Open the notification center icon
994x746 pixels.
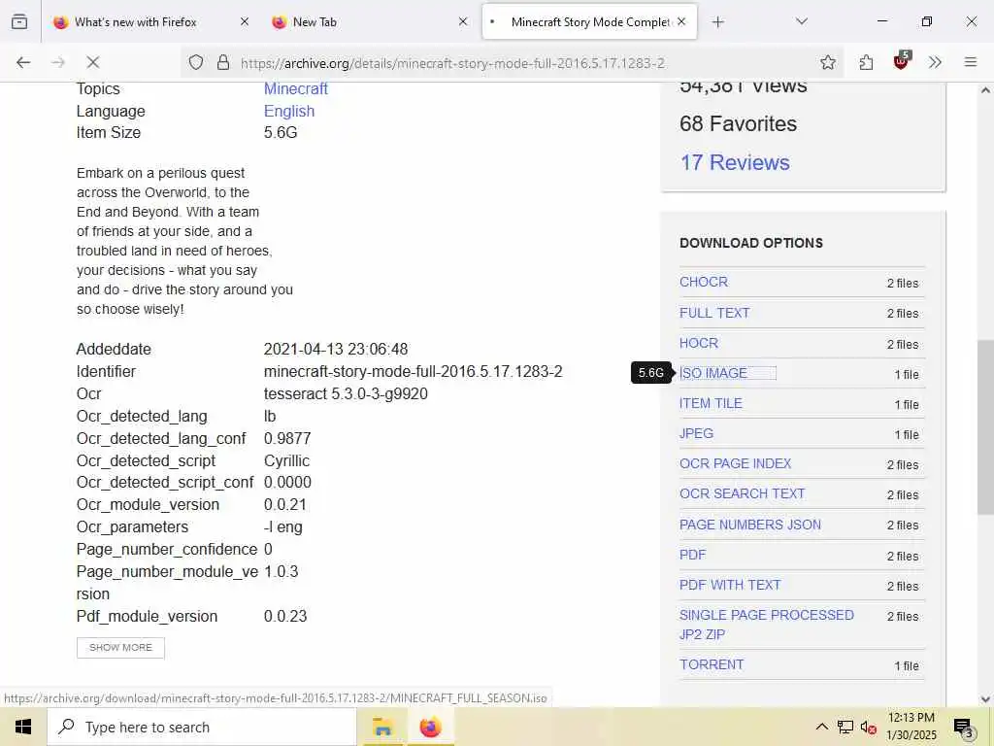coord(963,727)
